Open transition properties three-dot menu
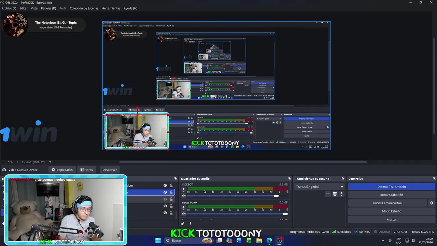Image resolution: width=437 pixels, height=246 pixels. 341,194
